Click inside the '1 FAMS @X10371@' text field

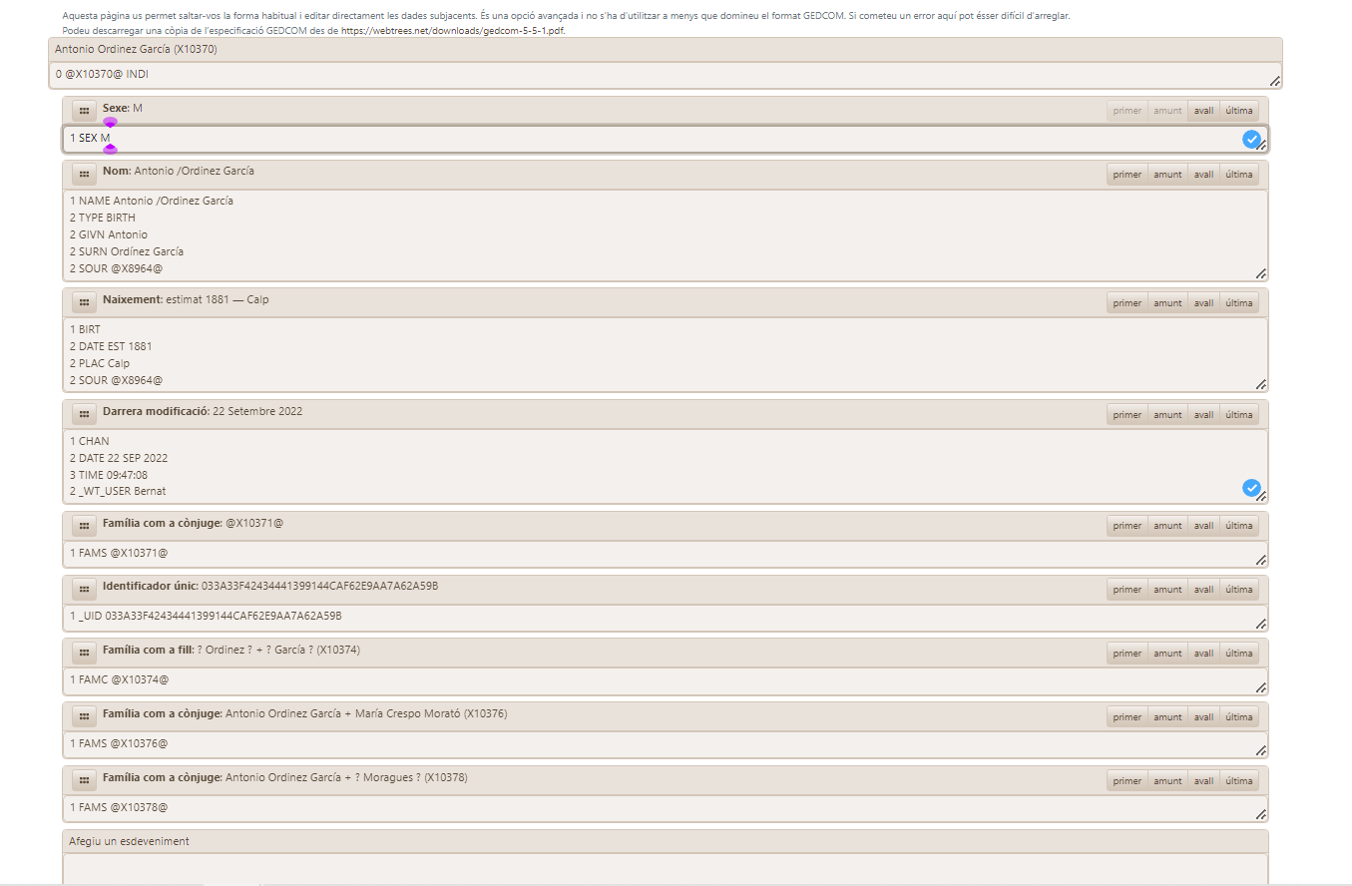(399, 552)
